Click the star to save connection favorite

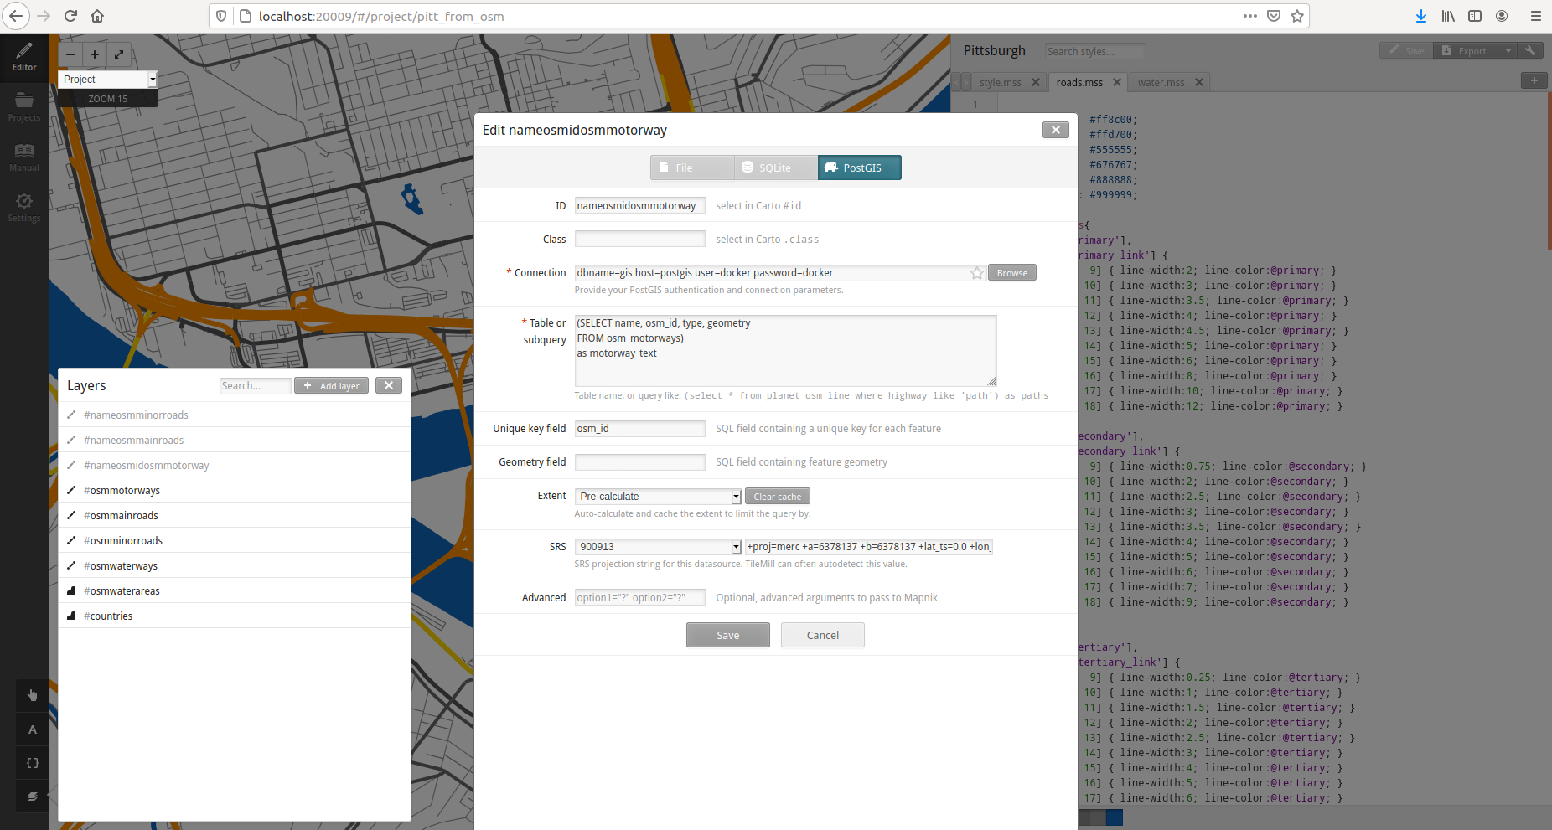(976, 273)
